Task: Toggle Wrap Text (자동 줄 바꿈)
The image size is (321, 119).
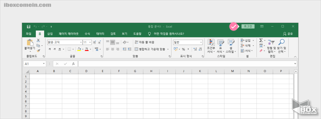Action: (144, 42)
